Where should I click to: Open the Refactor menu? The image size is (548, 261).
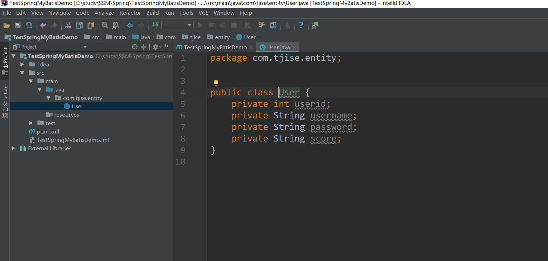point(130,13)
